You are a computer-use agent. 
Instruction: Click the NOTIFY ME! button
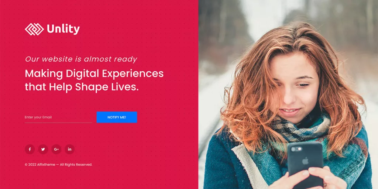tap(117, 117)
